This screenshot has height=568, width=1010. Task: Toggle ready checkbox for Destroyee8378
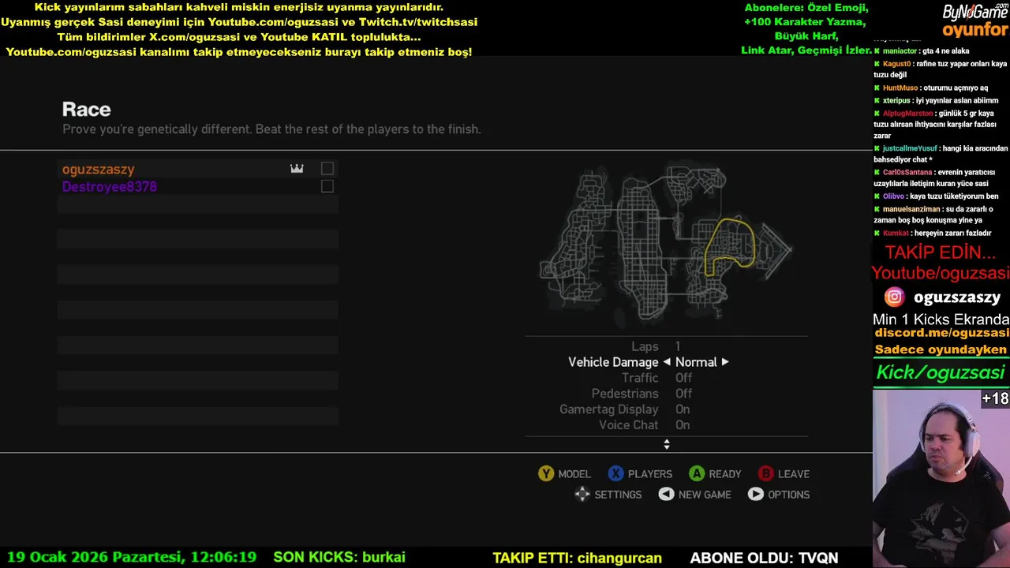click(x=327, y=186)
